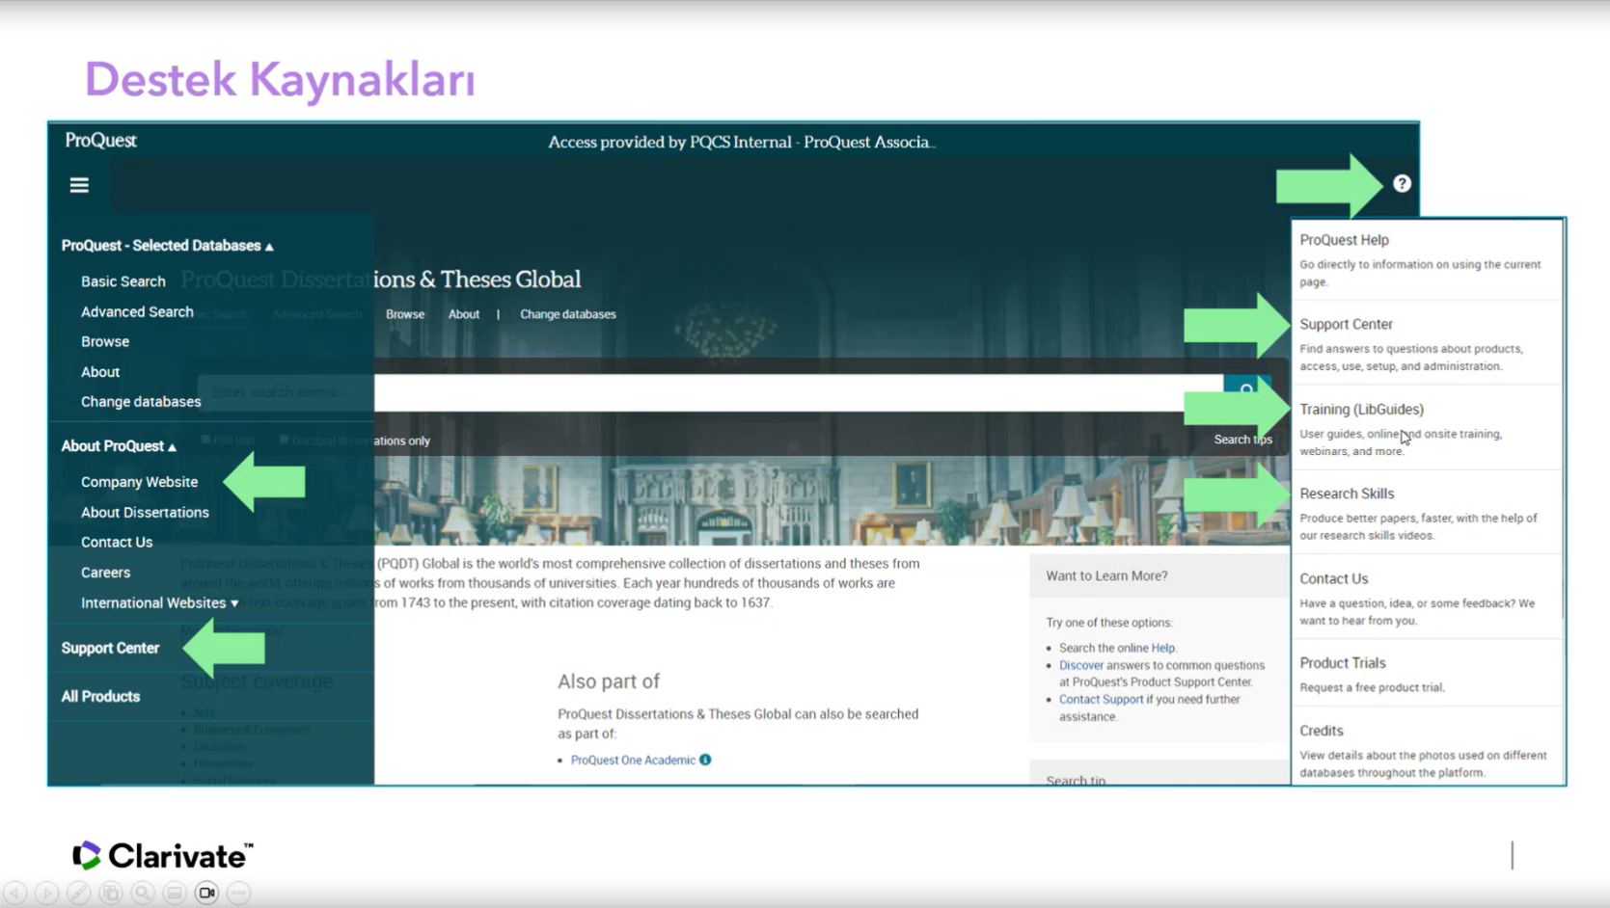Click the Contact Support link
Image resolution: width=1610 pixels, height=908 pixels.
tap(1100, 700)
